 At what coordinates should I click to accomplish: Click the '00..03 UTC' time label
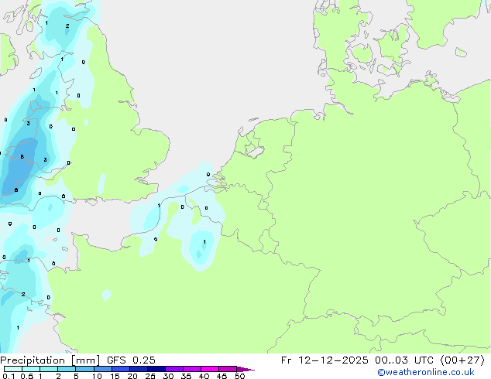404,360
